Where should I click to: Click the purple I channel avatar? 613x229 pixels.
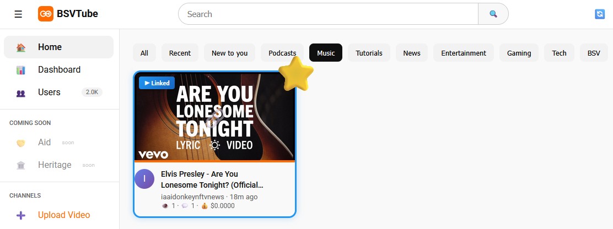pyautogui.click(x=144, y=179)
